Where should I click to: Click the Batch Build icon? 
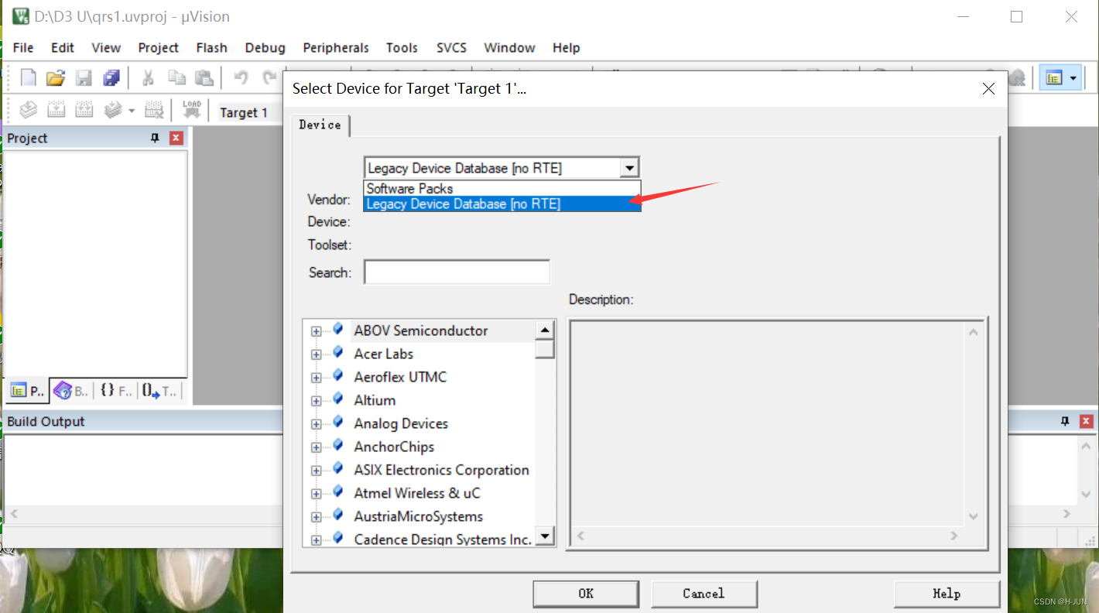pos(113,110)
